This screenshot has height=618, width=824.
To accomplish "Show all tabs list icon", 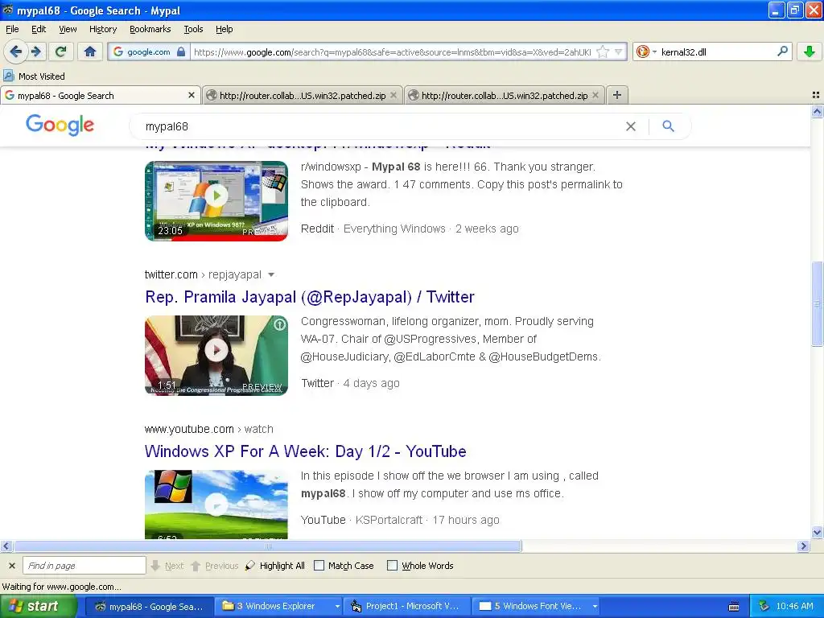I will (816, 95).
